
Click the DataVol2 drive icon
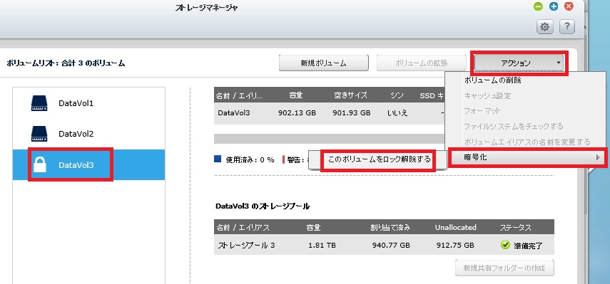point(39,134)
